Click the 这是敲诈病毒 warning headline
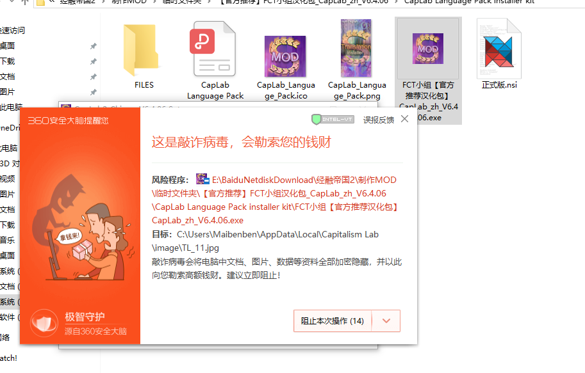The width and height of the screenshot is (585, 373). click(x=242, y=142)
